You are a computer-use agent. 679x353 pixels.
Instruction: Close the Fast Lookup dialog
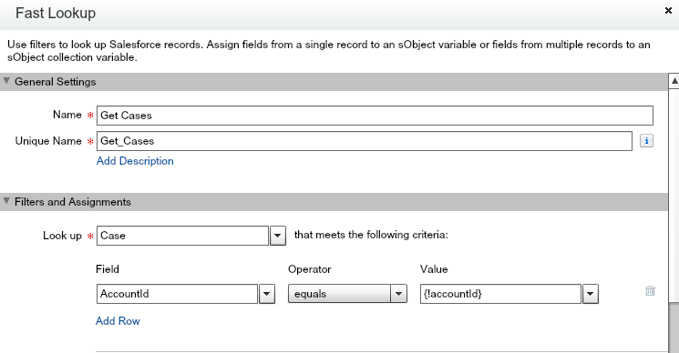668,11
